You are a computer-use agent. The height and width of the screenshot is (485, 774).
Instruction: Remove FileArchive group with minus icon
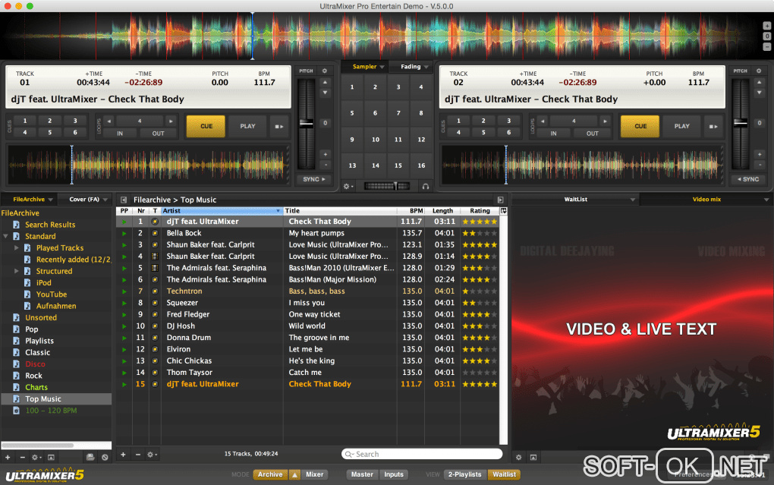point(22,458)
